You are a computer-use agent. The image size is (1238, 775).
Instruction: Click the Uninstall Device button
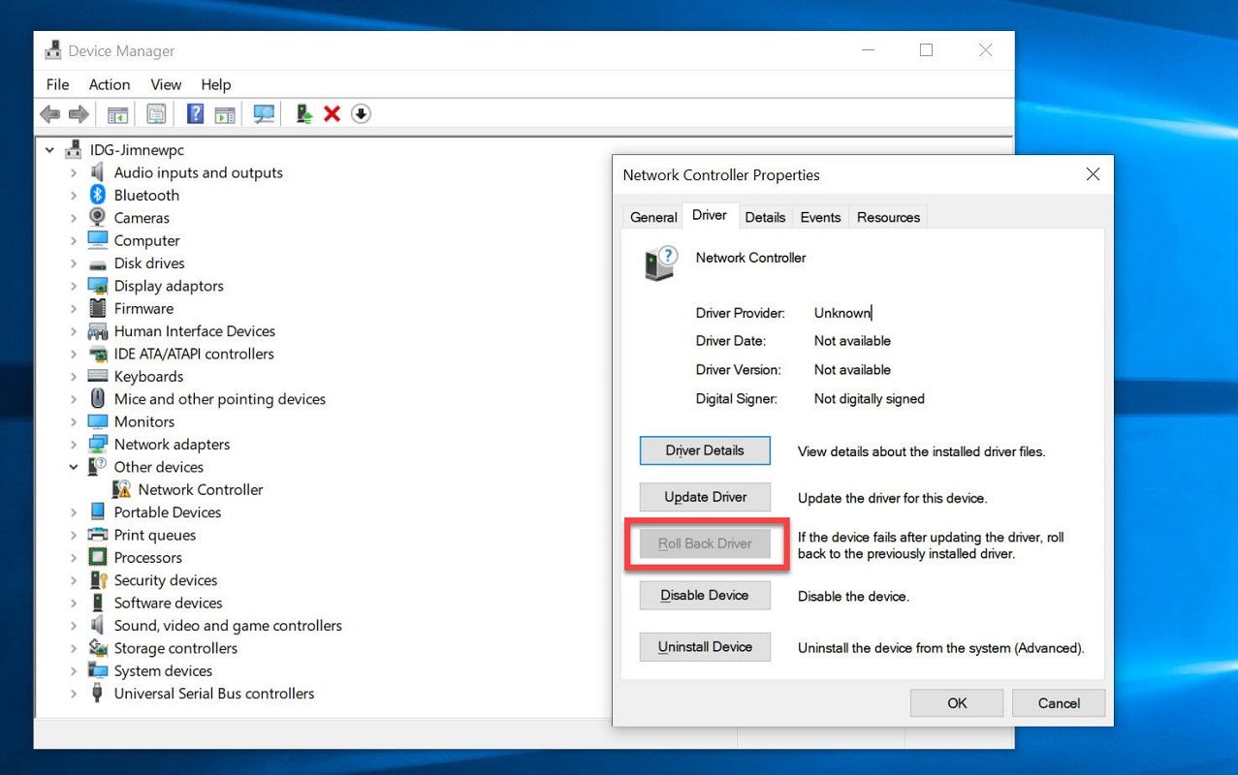(705, 647)
